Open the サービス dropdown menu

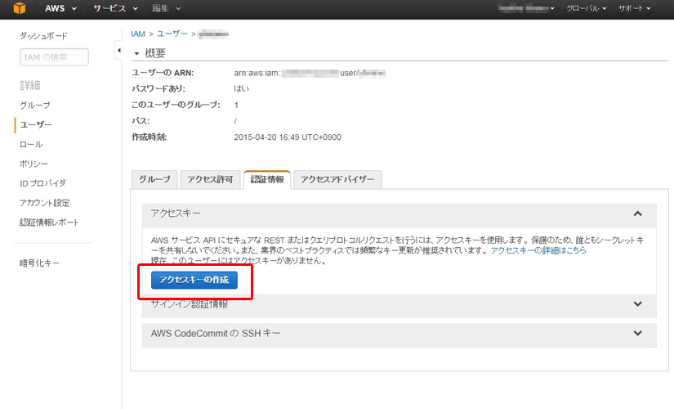[114, 8]
